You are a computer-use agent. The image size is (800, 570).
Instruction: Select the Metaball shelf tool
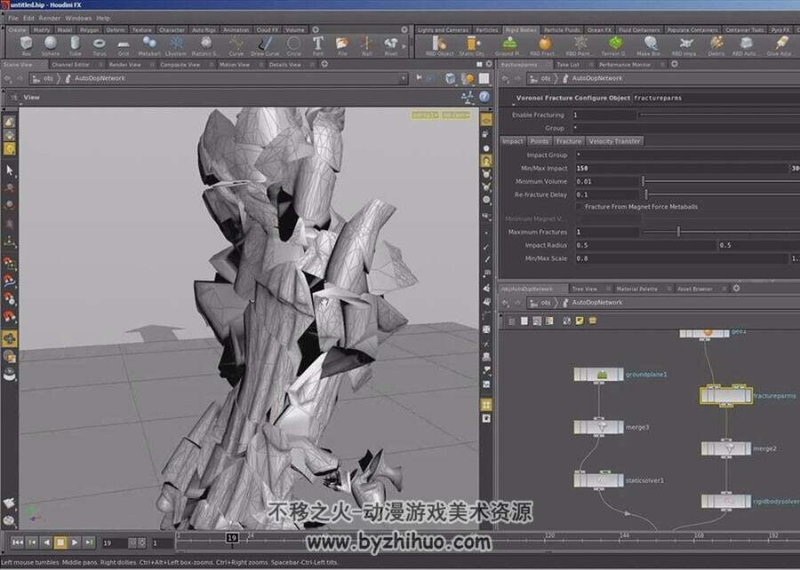(149, 45)
